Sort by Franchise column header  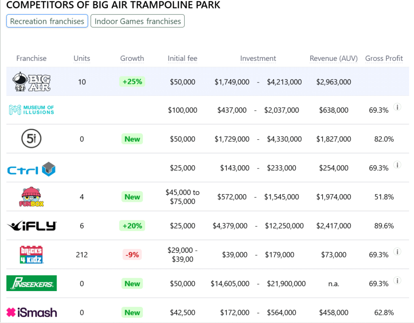pyautogui.click(x=32, y=58)
